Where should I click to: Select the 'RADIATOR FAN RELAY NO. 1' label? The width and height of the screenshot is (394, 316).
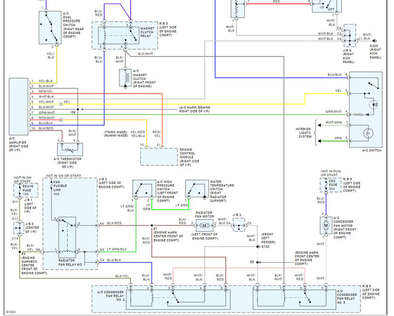click(72, 263)
